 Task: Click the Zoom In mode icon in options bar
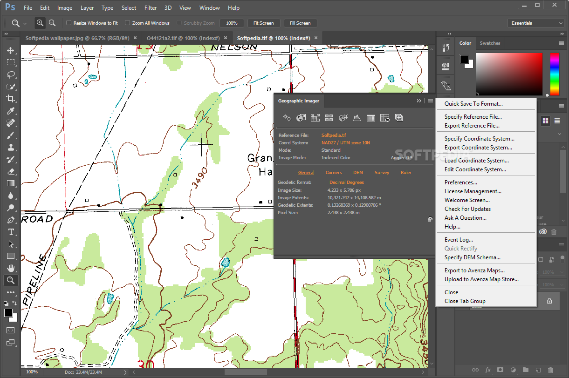click(x=40, y=23)
